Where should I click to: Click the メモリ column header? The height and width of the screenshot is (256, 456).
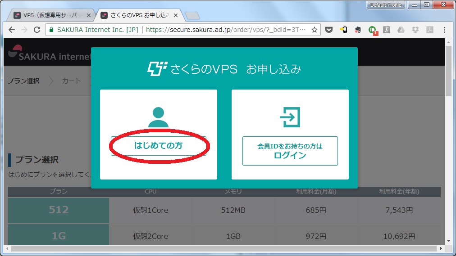pyautogui.click(x=233, y=192)
